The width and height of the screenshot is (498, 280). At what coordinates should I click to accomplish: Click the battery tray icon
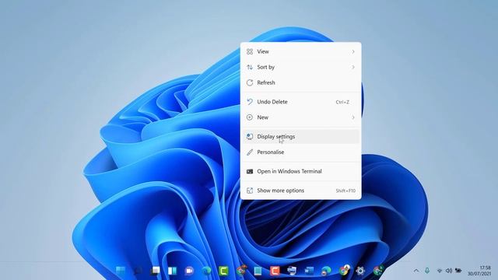pos(458,271)
